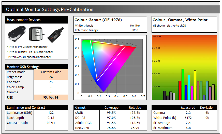Click the blue bar in the dE chart
Image resolution: width=222 pixels, height=134 pixels.
(186, 92)
